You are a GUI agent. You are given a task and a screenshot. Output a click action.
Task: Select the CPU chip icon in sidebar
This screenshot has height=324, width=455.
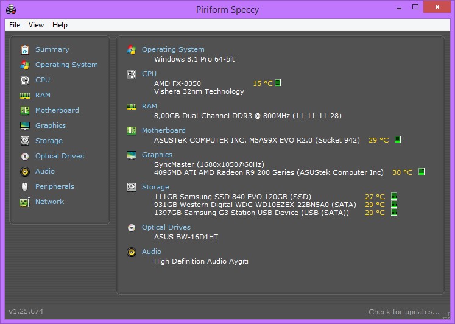click(x=25, y=80)
